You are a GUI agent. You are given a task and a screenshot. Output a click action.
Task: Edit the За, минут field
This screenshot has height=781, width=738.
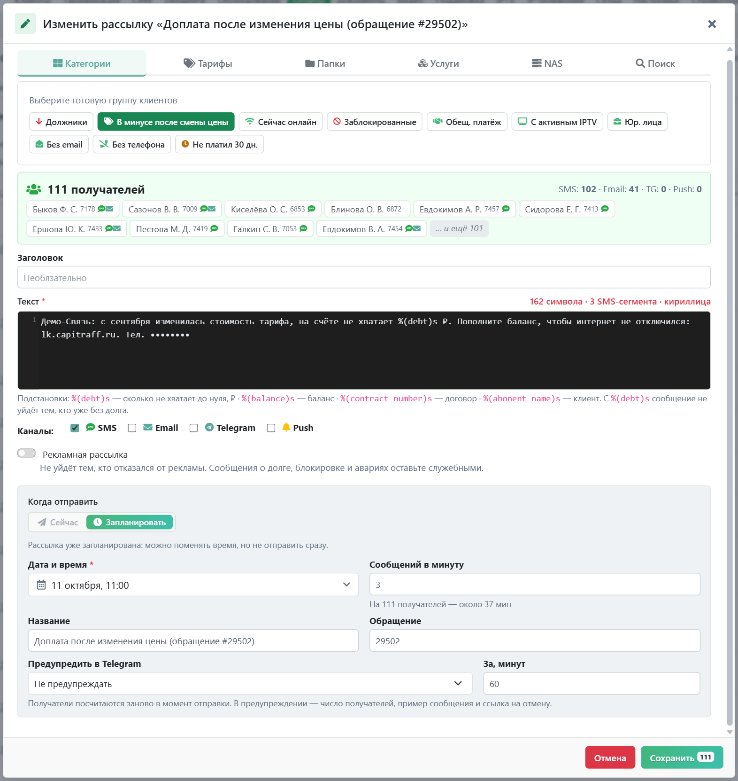(592, 684)
